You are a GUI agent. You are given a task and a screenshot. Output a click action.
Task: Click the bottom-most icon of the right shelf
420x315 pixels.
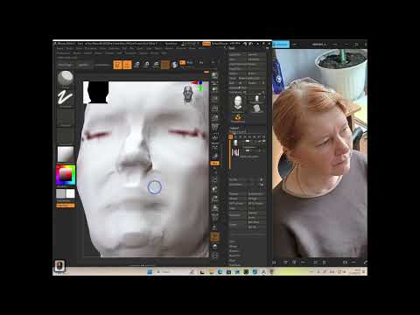pyautogui.click(x=214, y=256)
